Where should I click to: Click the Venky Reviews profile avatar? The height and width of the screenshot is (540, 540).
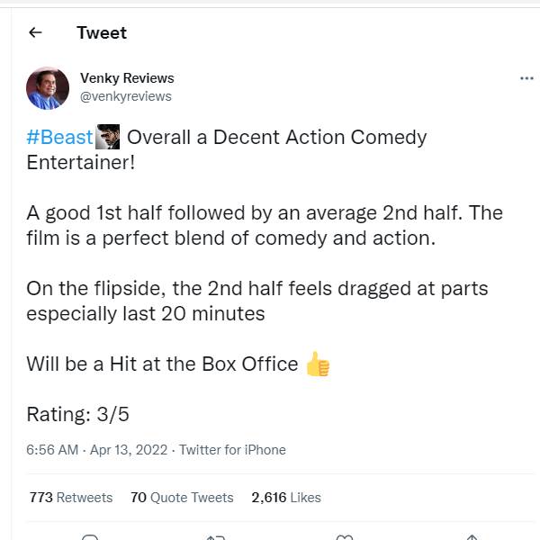(x=48, y=87)
